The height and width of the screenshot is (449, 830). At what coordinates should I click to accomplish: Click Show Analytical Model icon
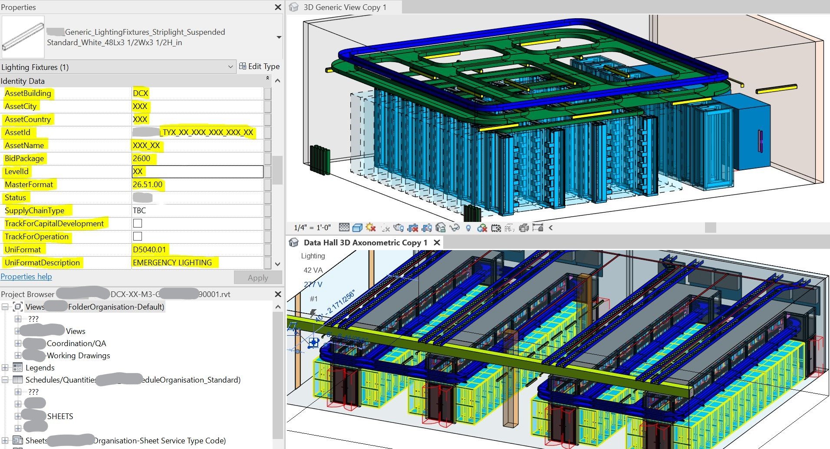coord(510,227)
